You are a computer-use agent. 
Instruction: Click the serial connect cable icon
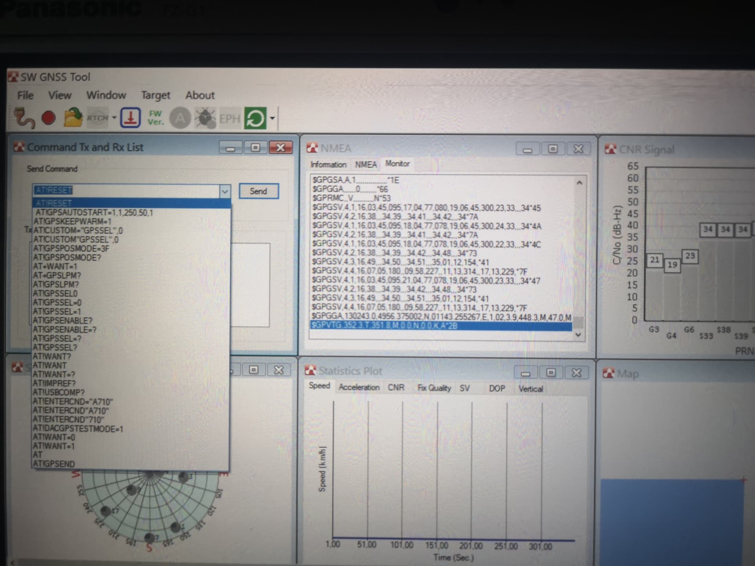(25, 118)
